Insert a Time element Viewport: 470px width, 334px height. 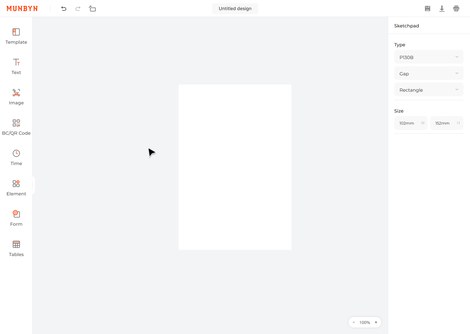pyautogui.click(x=16, y=158)
